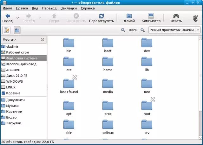Screen dimensions: 203x145
Task: Select the root folder icon
Action: pyautogui.click(x=147, y=106)
